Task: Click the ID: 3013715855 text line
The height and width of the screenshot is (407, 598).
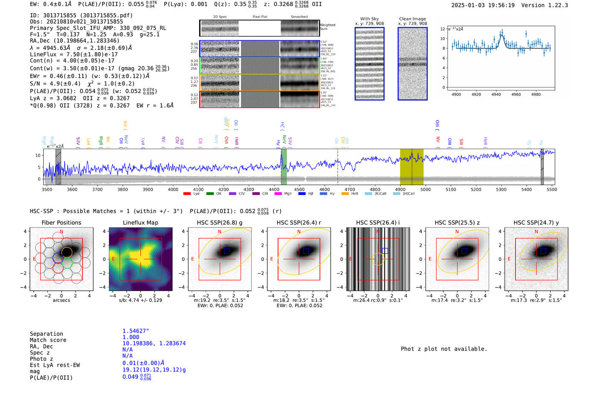Action: coord(81,15)
